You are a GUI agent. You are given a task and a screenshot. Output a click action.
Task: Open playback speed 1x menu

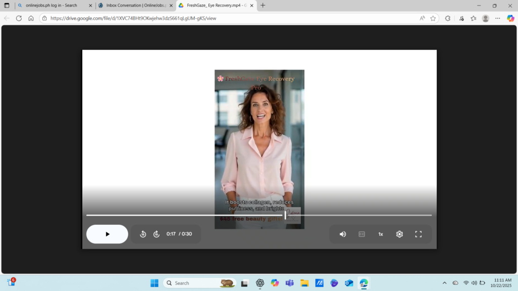click(x=380, y=234)
